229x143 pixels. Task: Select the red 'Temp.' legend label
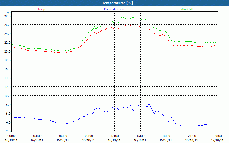(42, 9)
